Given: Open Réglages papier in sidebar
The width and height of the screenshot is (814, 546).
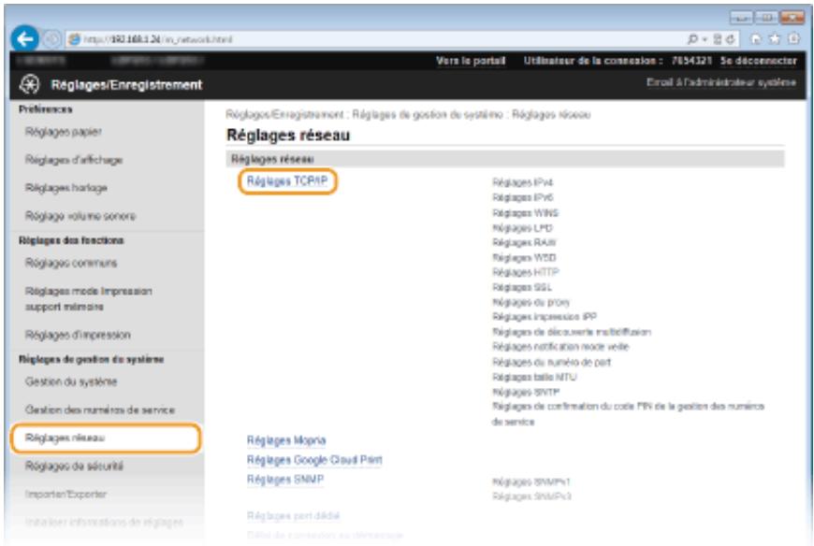Looking at the screenshot, I should pos(64,132).
